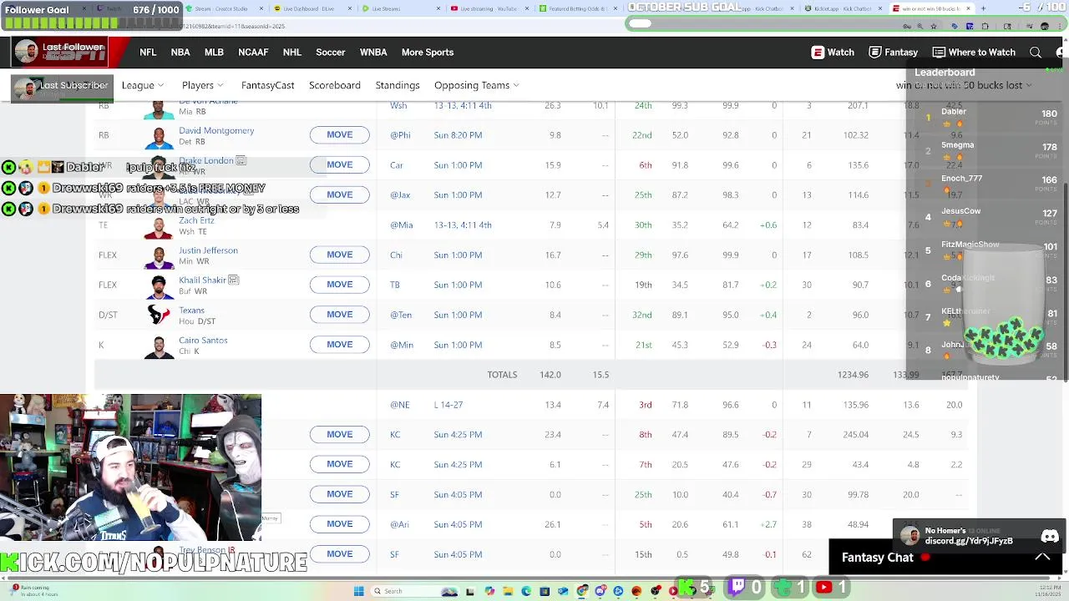
Task: Click the Discord icon in overlay widget
Action: tap(1050, 536)
